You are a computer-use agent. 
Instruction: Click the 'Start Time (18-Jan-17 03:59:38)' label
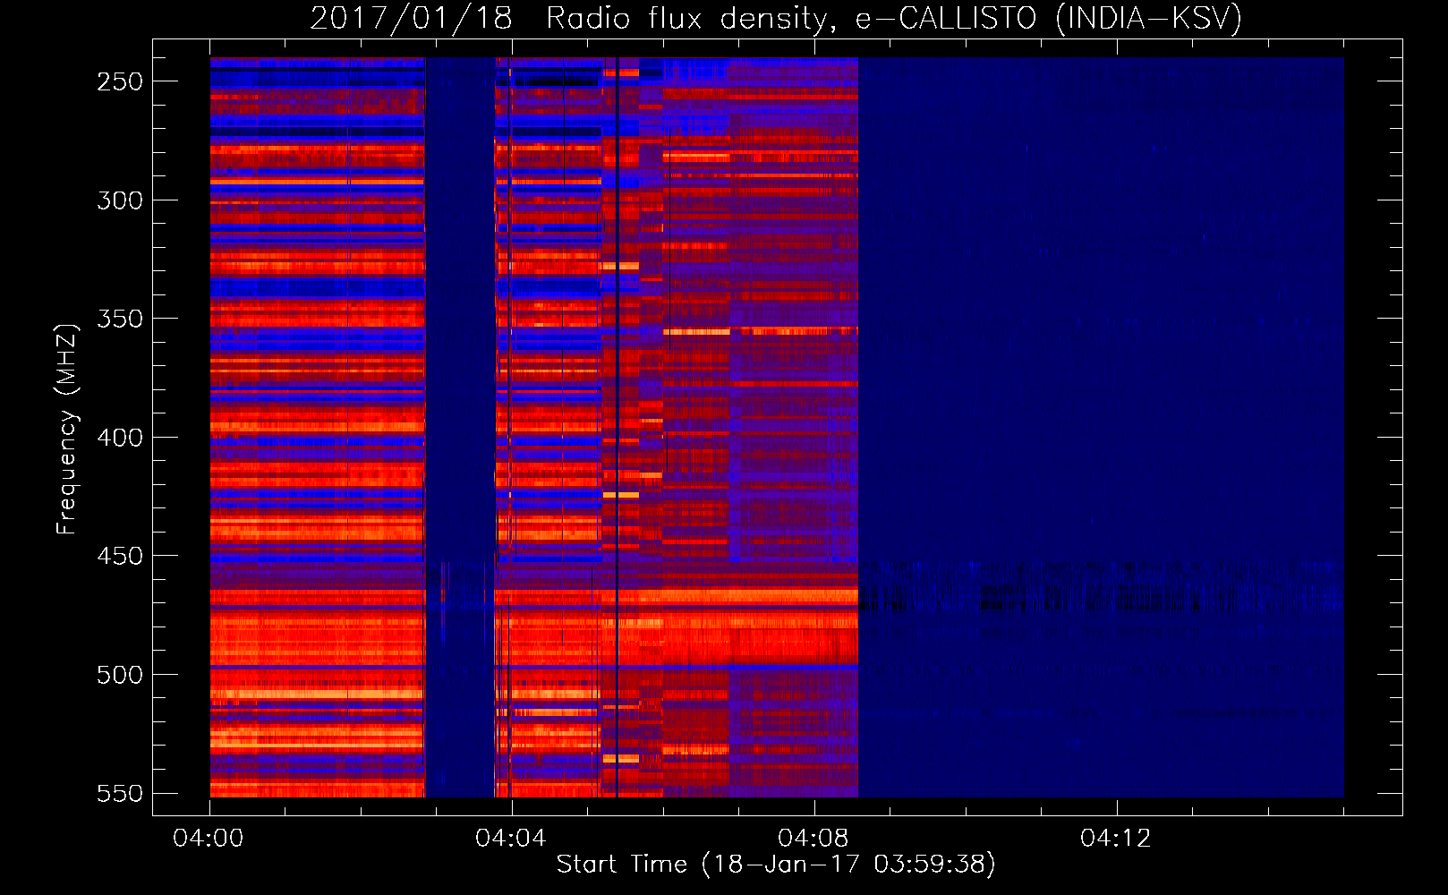tap(776, 865)
